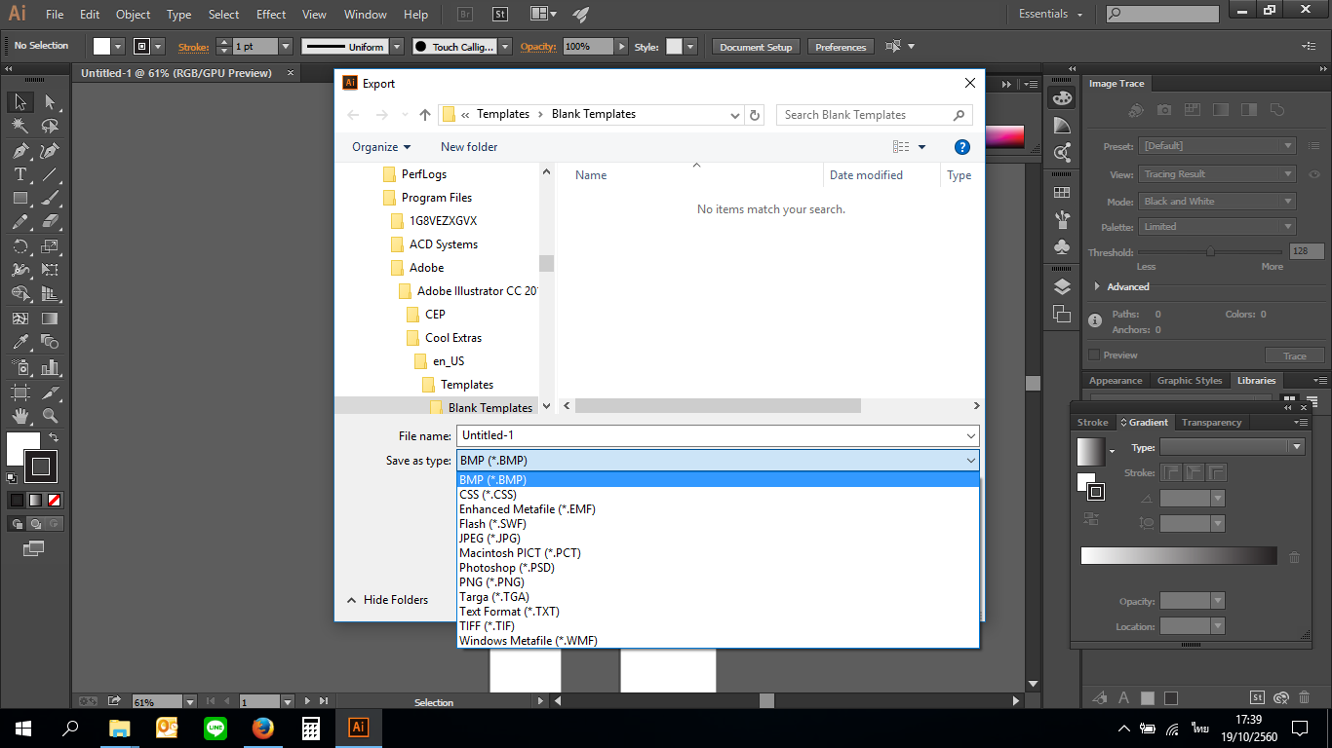Select the Pen tool
The height and width of the screenshot is (748, 1332).
20,151
